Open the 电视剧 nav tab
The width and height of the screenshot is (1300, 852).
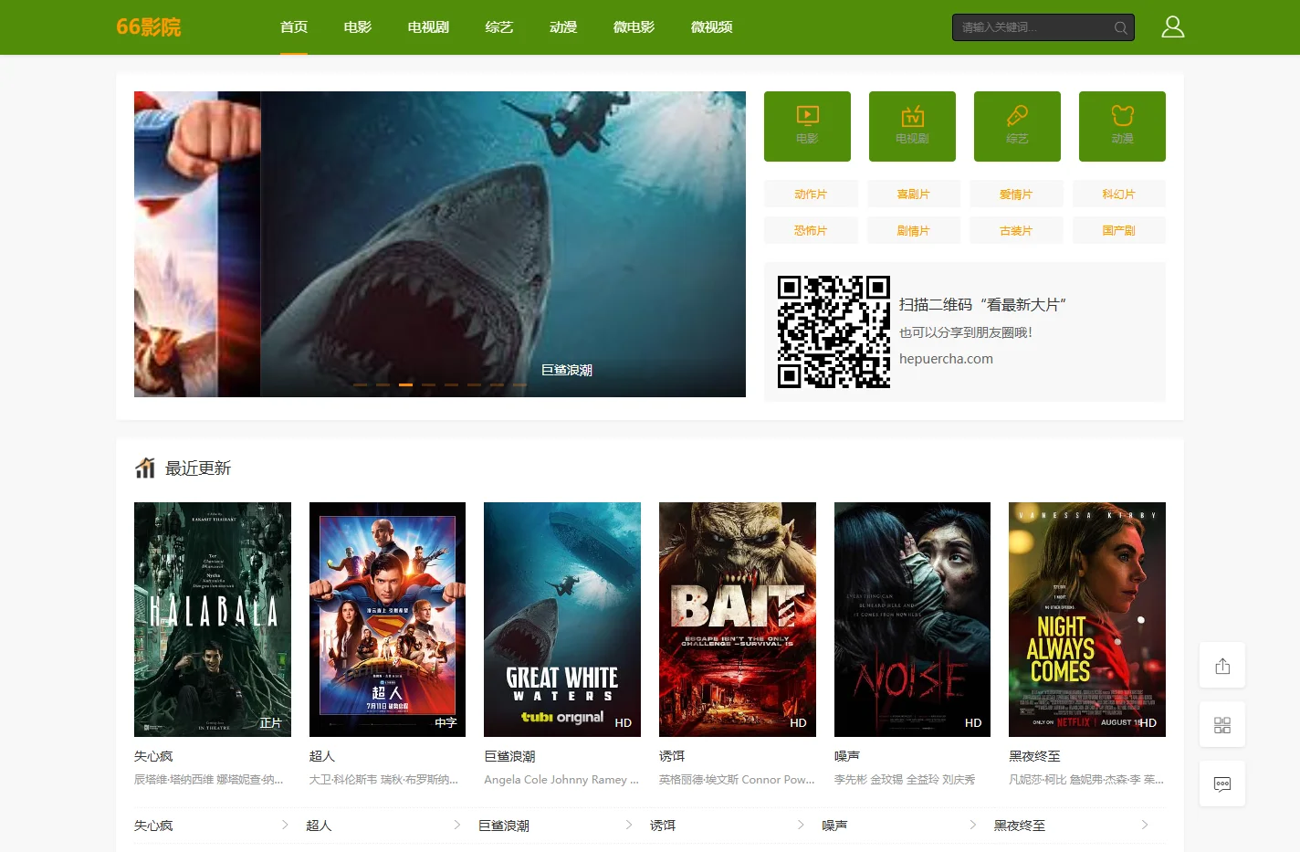point(428,27)
